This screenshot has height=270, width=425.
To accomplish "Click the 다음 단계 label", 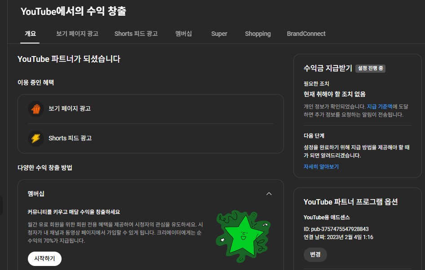I will 314,136.
